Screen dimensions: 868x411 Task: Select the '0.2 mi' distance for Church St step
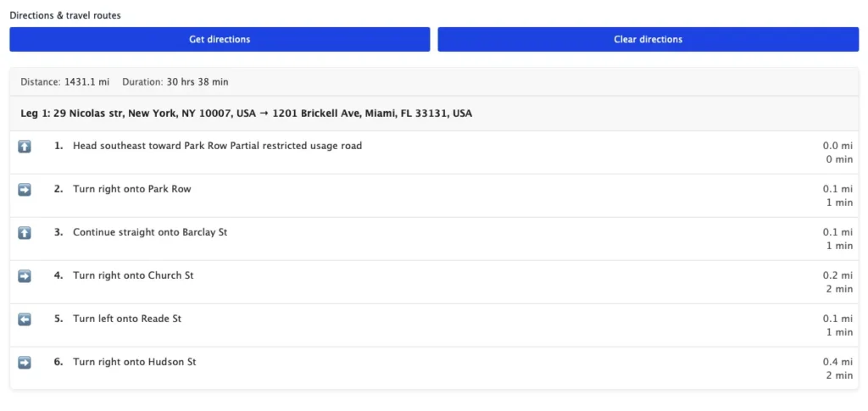(x=837, y=275)
